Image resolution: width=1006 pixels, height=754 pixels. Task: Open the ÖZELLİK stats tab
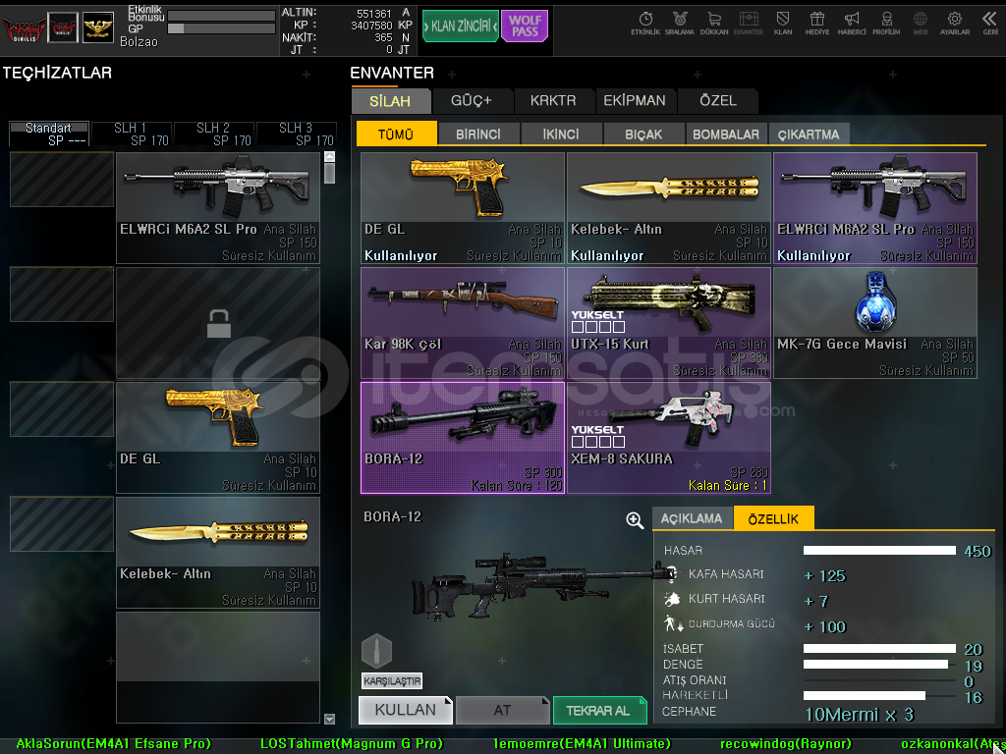coord(774,518)
